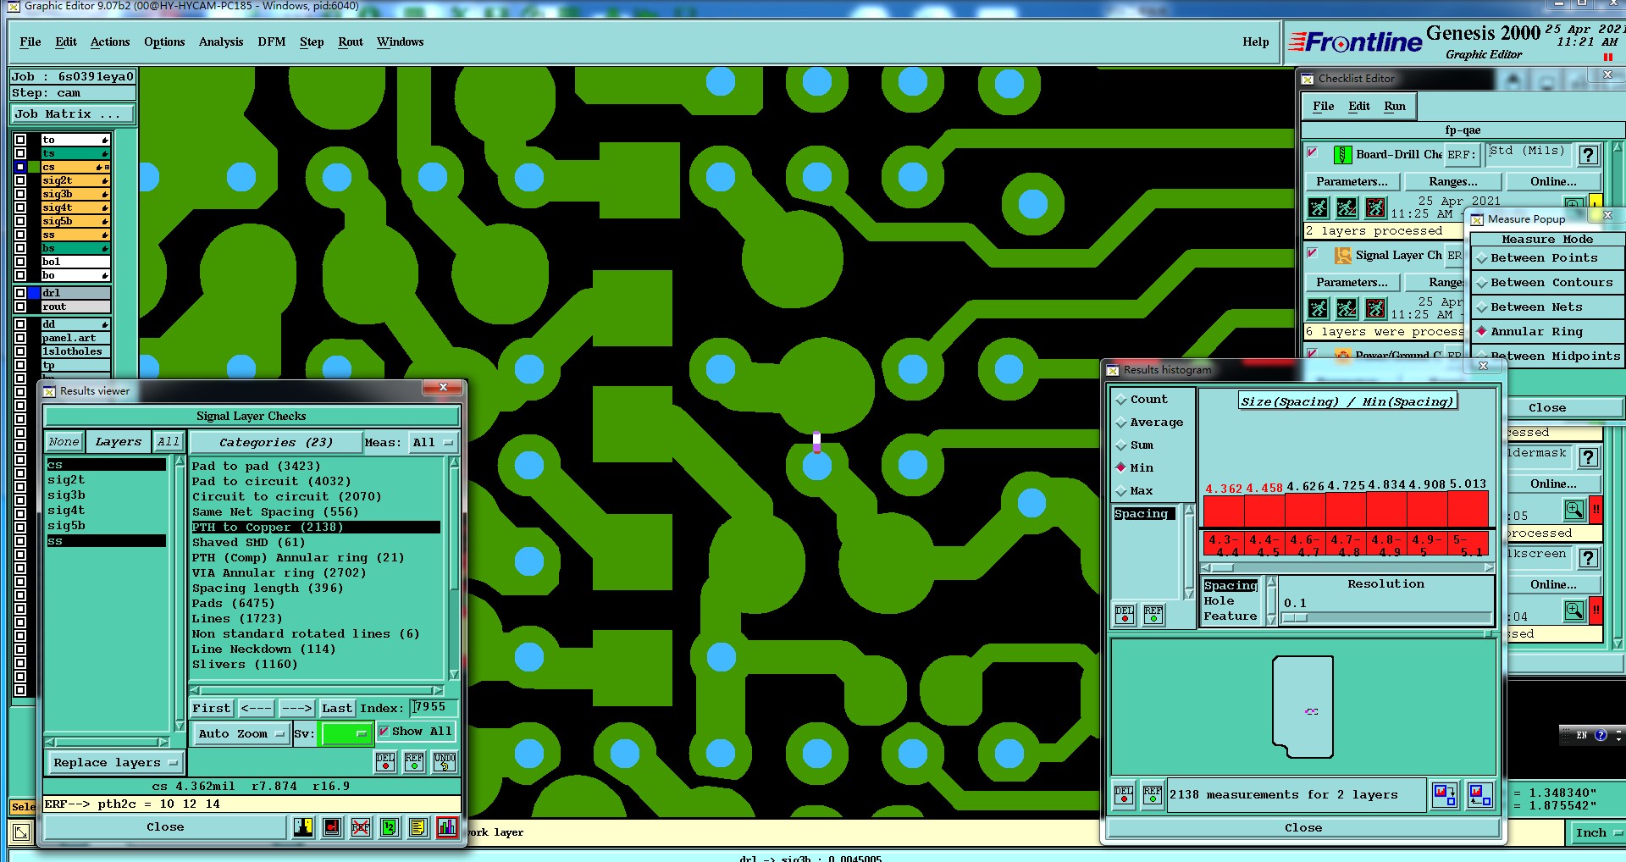Open the DFM menu

point(272,42)
